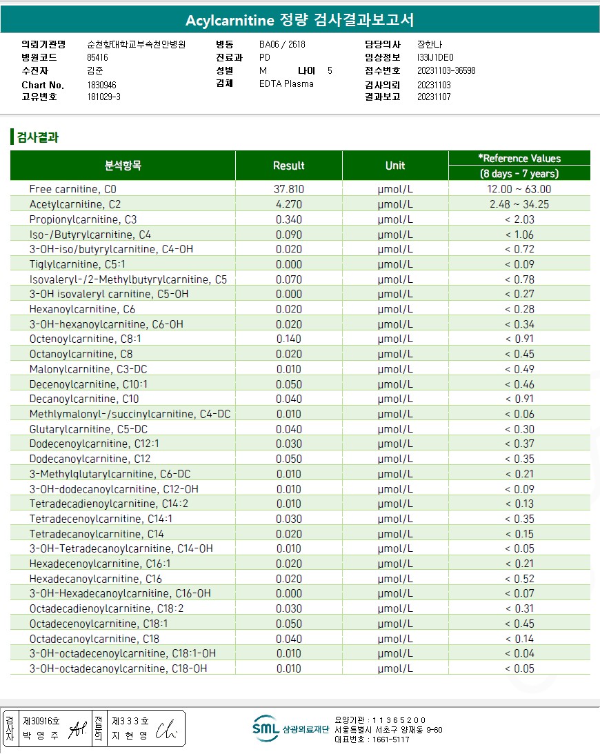This screenshot has width=600, height=754.
Task: Select the Unit column header
Action: pos(395,166)
